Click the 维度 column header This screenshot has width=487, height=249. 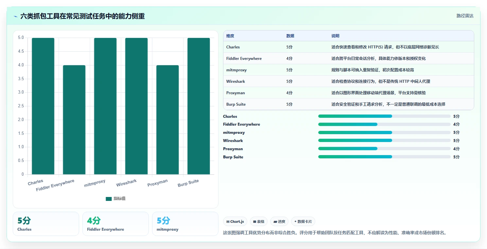click(230, 36)
